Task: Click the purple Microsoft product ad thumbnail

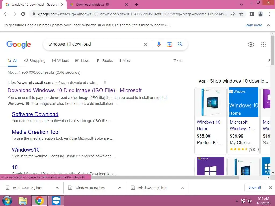Action: click(211, 166)
